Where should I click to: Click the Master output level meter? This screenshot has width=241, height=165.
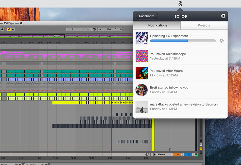[x=196, y=154]
